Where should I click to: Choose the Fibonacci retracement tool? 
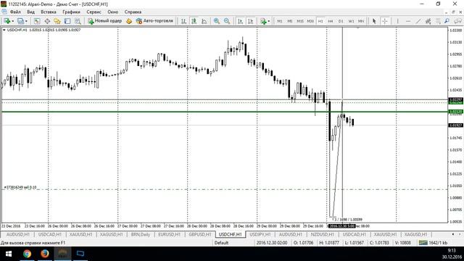pyautogui.click(x=438, y=21)
